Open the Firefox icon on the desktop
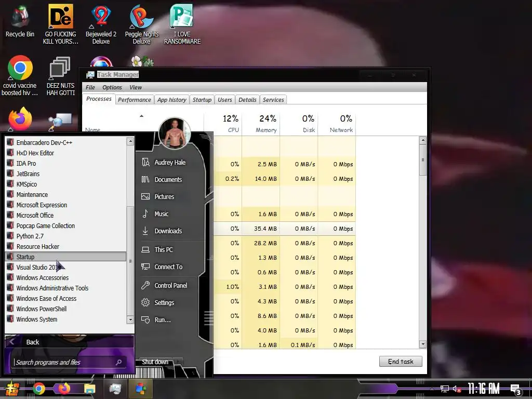This screenshot has width=532, height=399. click(x=20, y=119)
